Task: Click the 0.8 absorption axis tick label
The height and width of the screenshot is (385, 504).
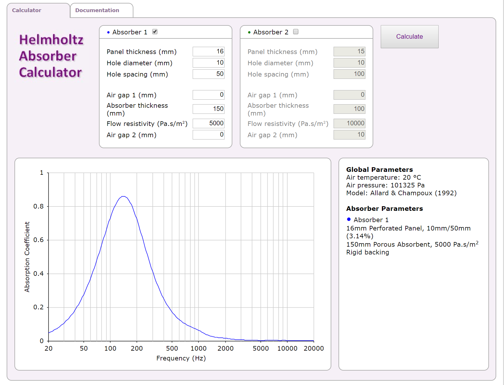Action: point(38,206)
